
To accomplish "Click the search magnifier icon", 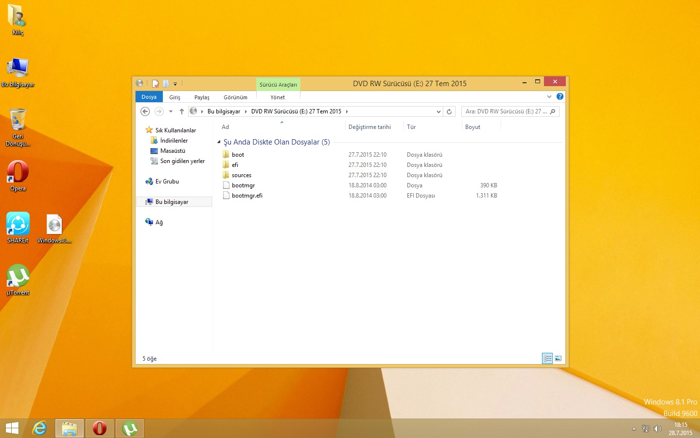I will point(553,111).
